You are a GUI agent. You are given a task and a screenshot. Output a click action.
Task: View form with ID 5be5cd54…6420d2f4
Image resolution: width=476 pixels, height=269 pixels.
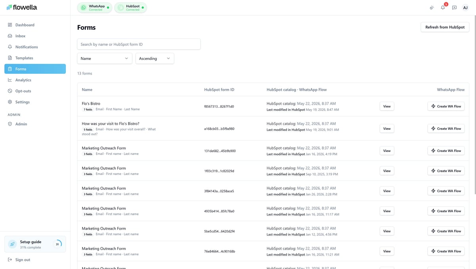tap(387, 231)
